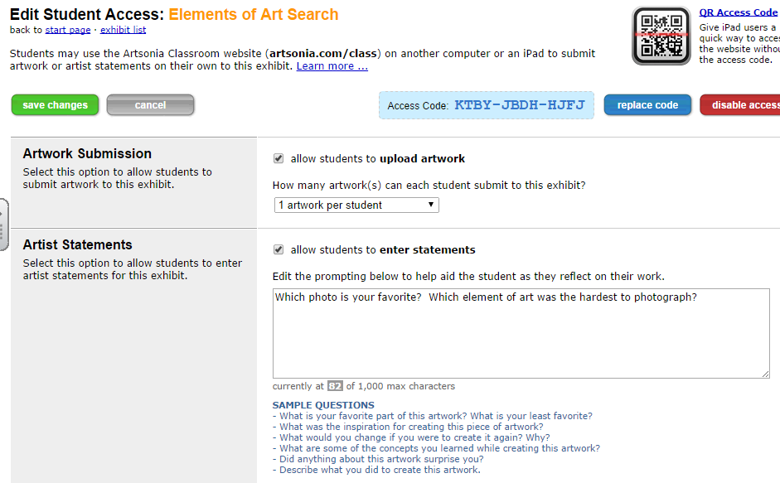Open the artworks per student dropdown

(x=356, y=205)
